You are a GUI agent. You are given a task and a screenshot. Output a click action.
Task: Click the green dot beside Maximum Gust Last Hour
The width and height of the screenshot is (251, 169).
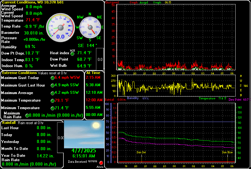52,86
